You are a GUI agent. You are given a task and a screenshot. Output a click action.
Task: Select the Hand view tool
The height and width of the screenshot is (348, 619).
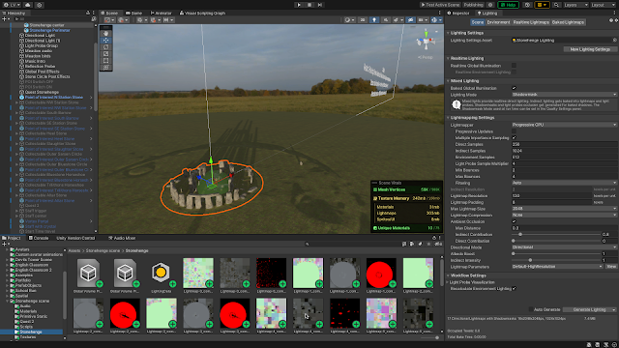pos(105,34)
